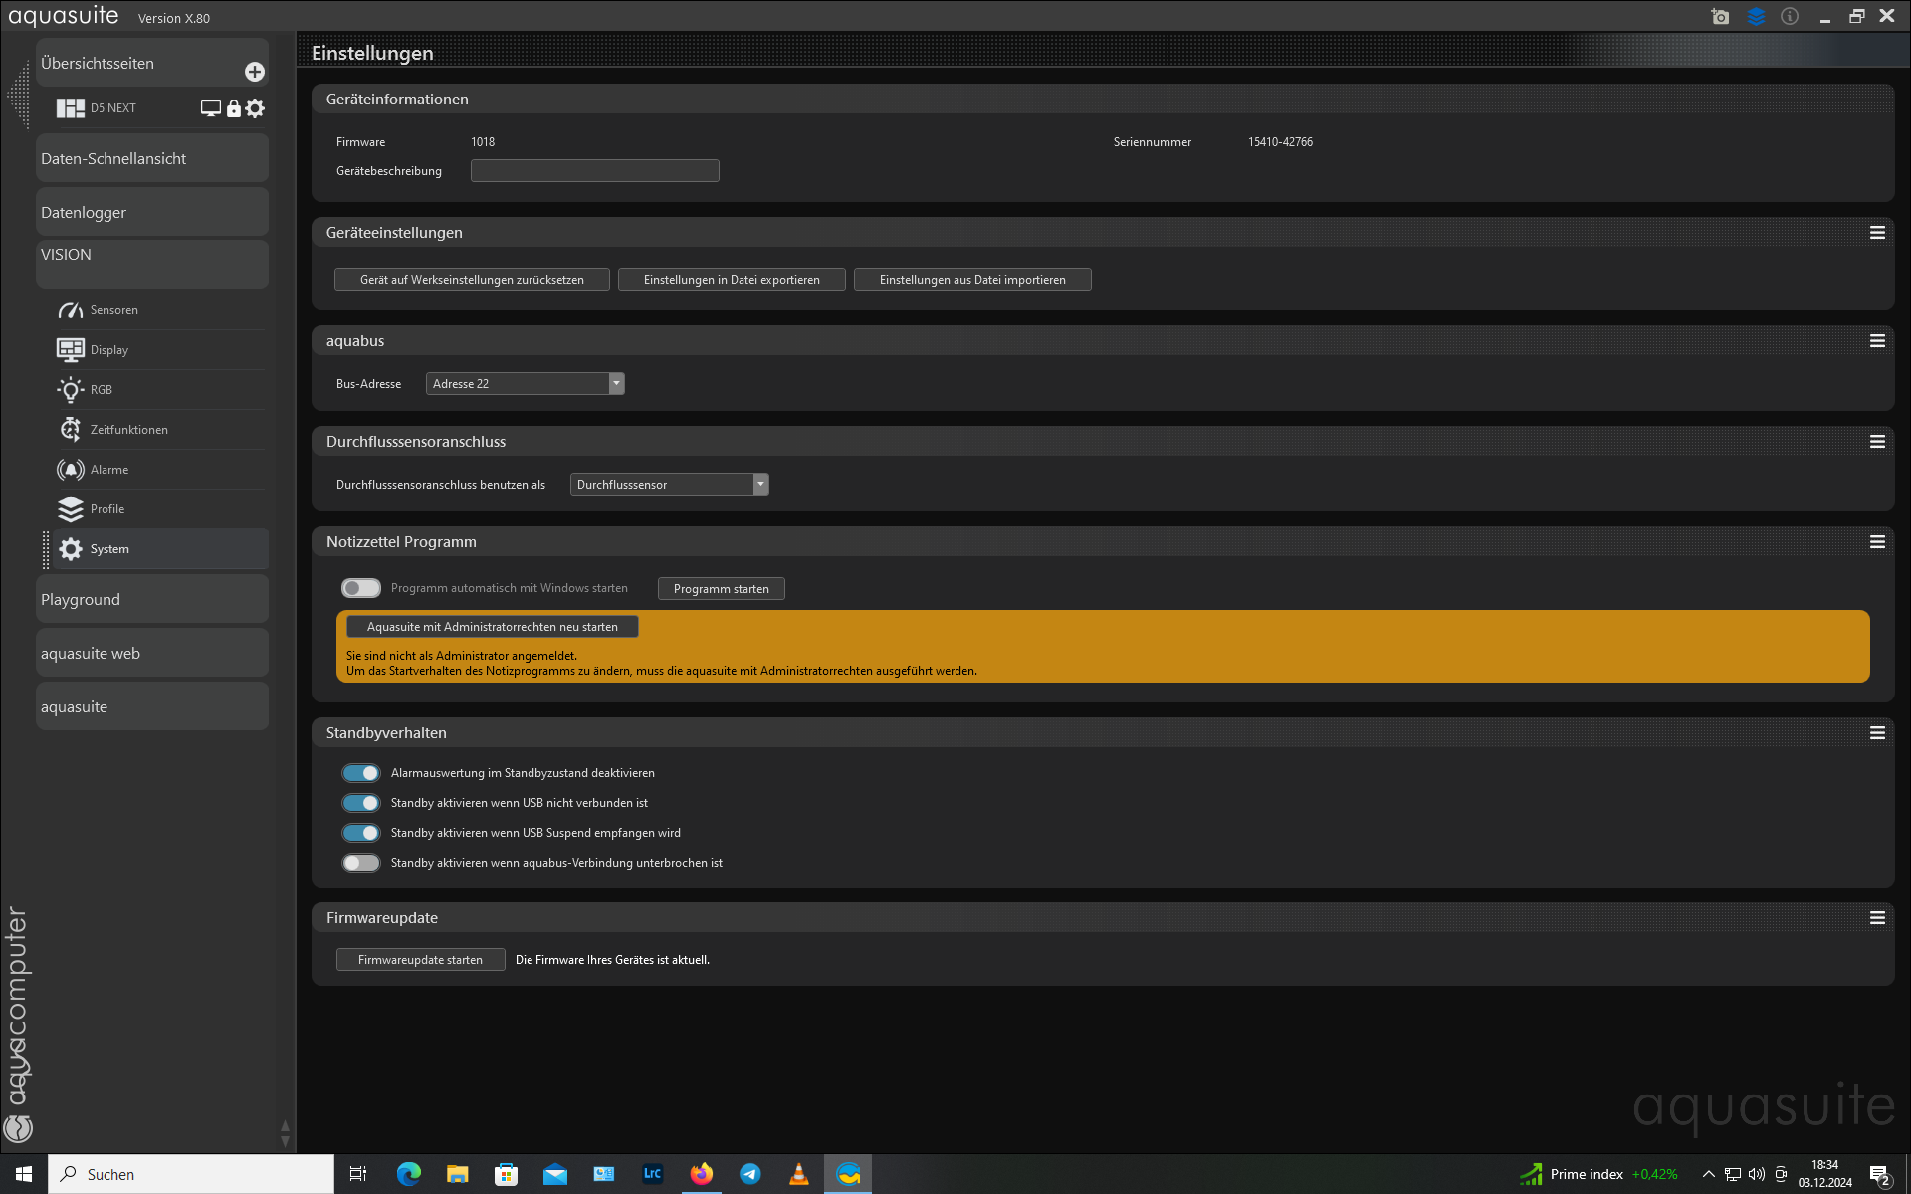The image size is (1911, 1194).
Task: Click the Gerätebeschreibung text field
Action: pyautogui.click(x=594, y=171)
